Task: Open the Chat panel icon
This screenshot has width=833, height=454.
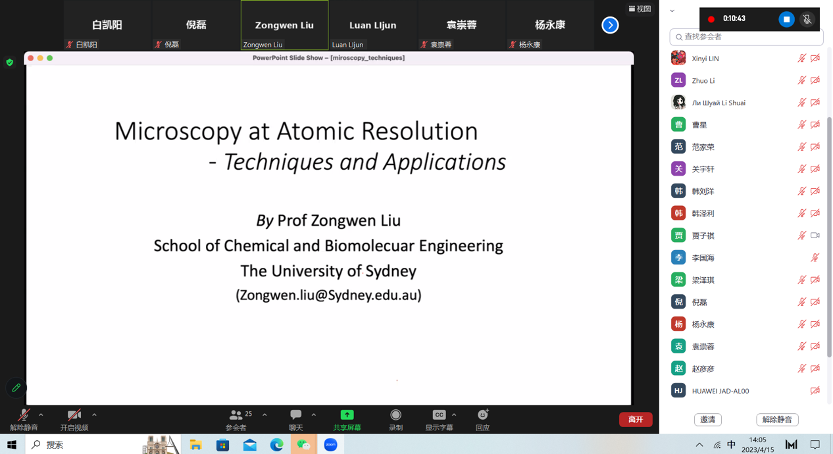Action: (296, 415)
